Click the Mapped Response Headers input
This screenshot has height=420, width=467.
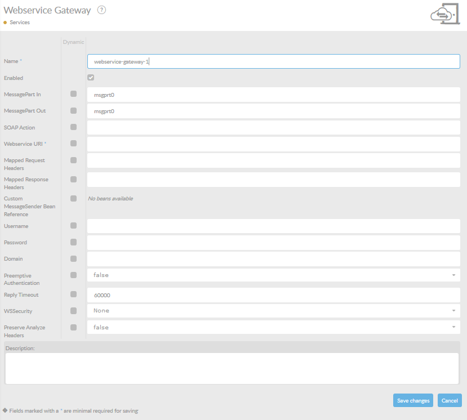(274, 180)
